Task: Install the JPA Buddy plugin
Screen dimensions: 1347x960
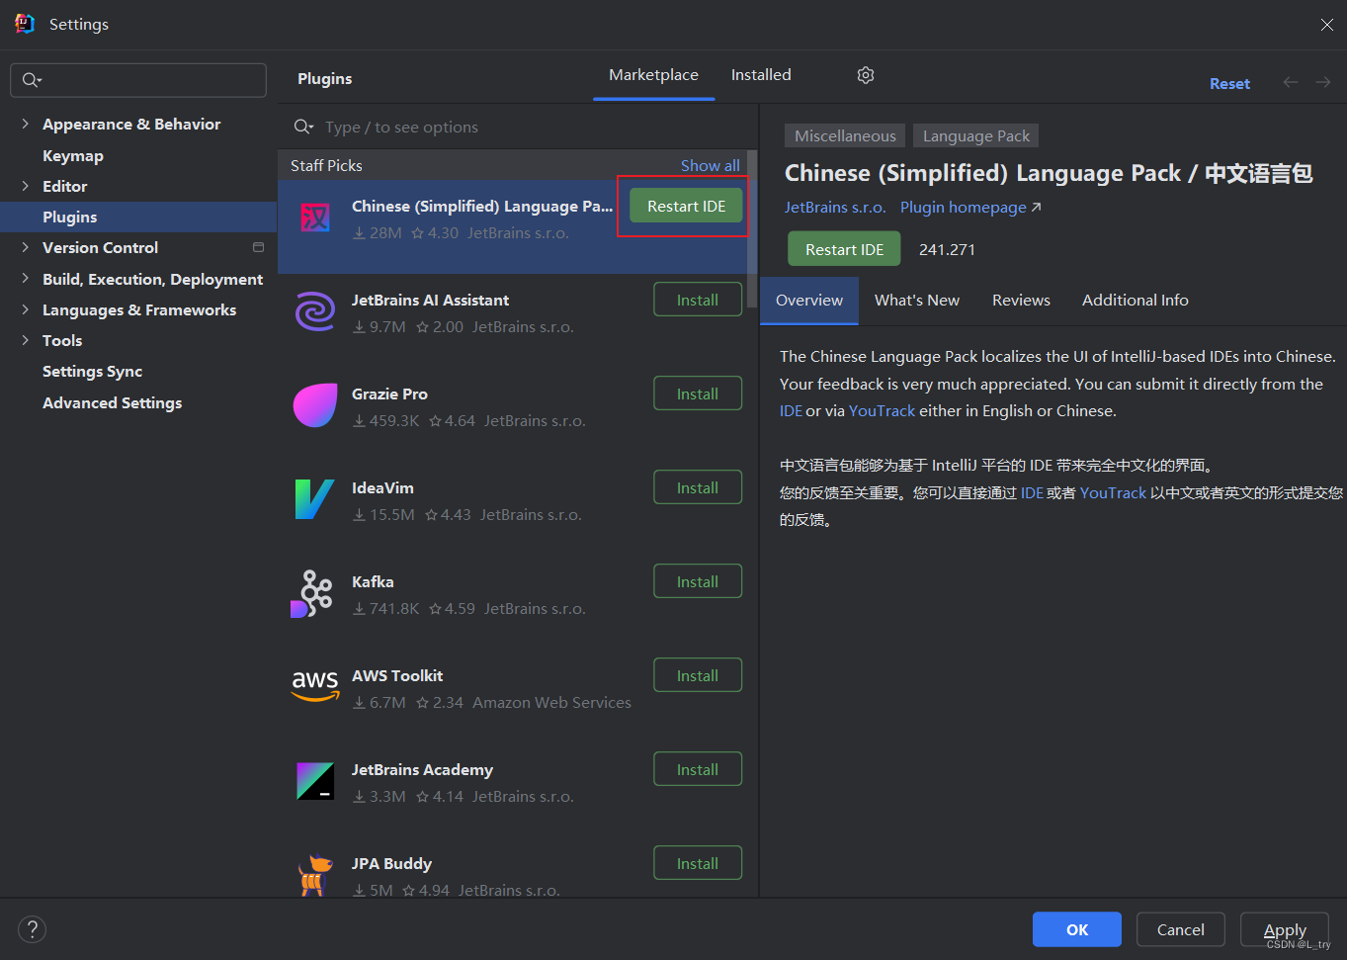Action: [698, 863]
